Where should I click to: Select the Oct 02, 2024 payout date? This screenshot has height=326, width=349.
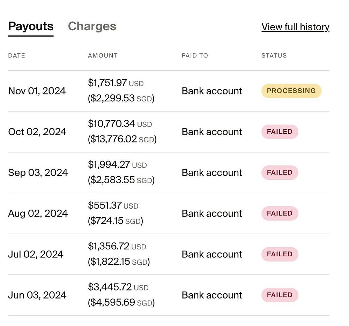point(37,132)
